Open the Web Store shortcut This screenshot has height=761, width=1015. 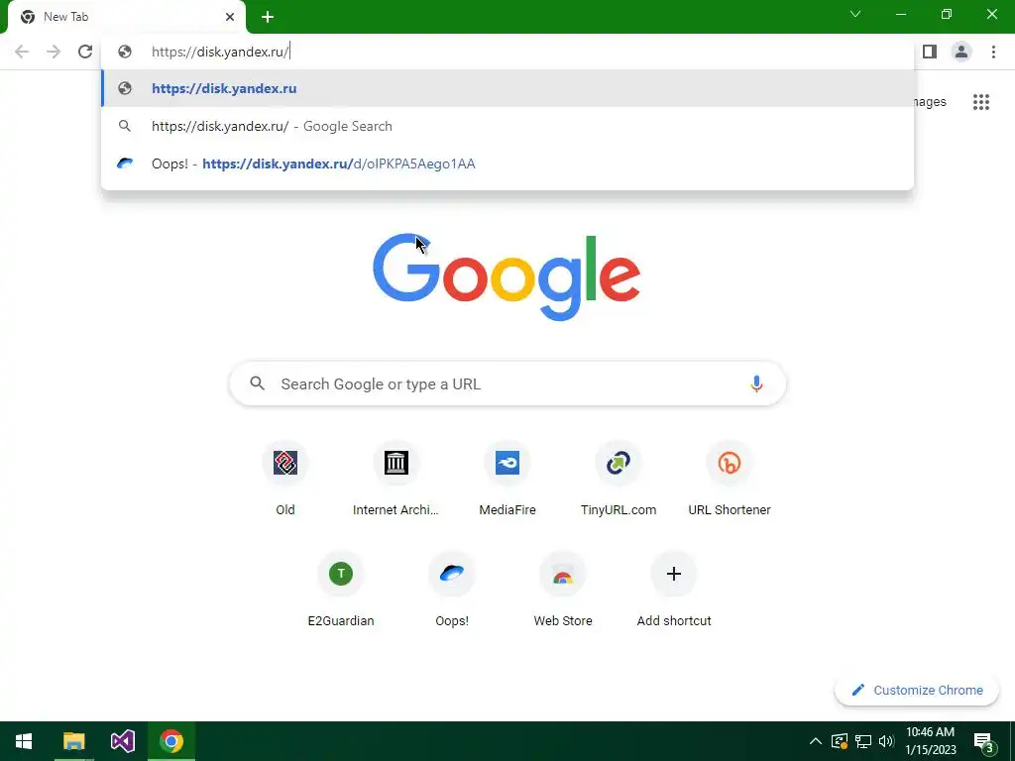click(x=563, y=590)
